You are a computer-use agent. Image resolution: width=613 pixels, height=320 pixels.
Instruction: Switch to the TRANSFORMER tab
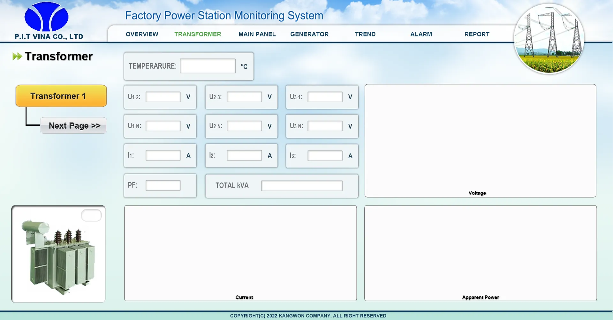tap(198, 34)
